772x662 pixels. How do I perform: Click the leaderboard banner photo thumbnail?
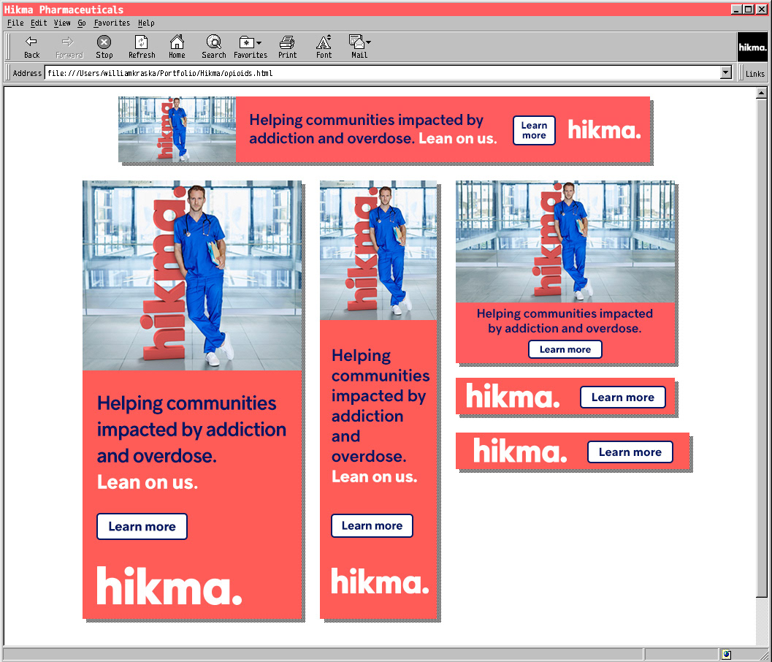(x=177, y=129)
